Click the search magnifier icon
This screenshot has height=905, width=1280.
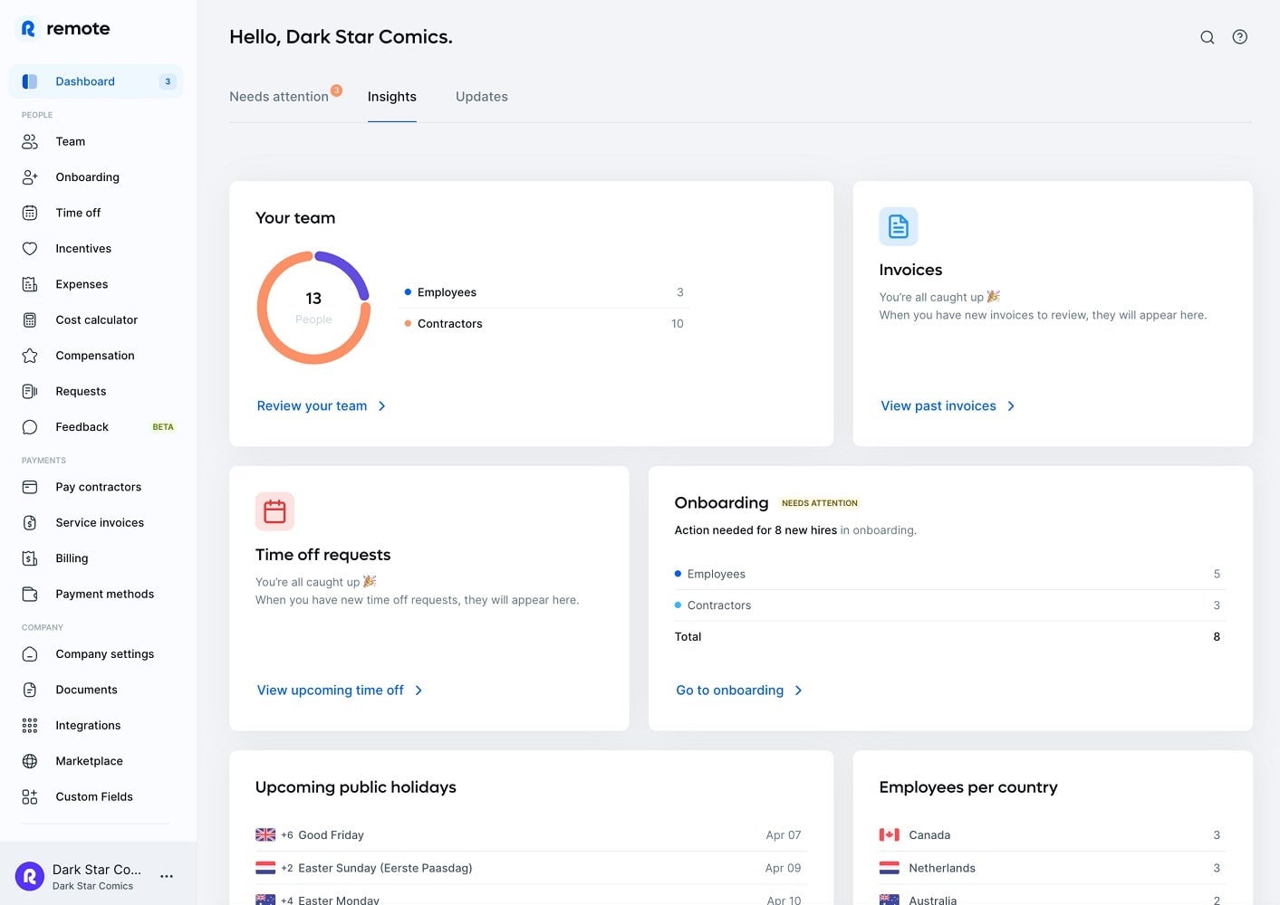pyautogui.click(x=1207, y=37)
